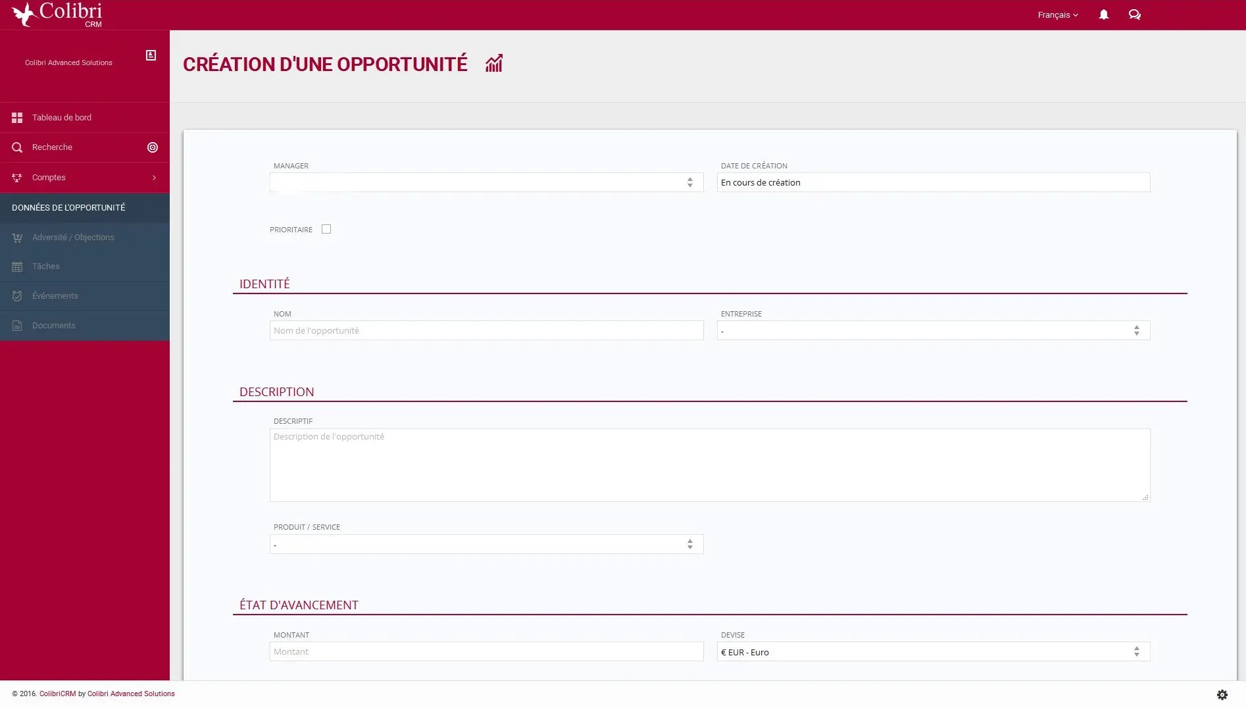Click the Création d'une opportunité heading
Image resolution: width=1246 pixels, height=708 pixels.
(x=325, y=64)
